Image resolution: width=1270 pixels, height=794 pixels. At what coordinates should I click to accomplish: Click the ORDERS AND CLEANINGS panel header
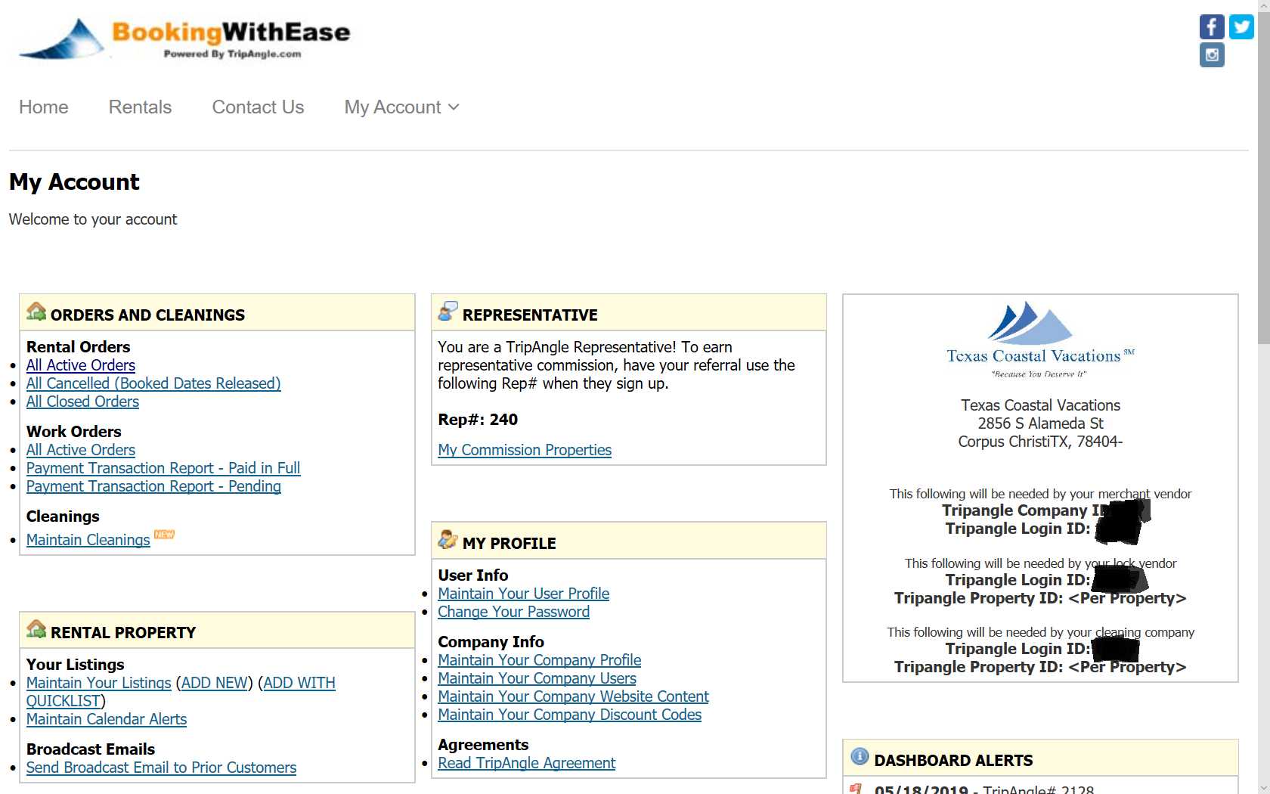[217, 313]
